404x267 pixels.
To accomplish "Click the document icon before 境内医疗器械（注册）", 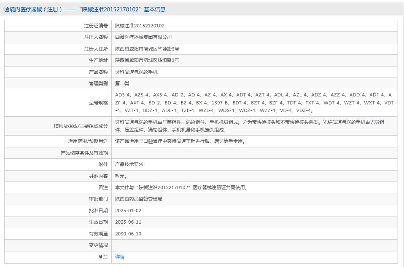I will tap(6, 9).
